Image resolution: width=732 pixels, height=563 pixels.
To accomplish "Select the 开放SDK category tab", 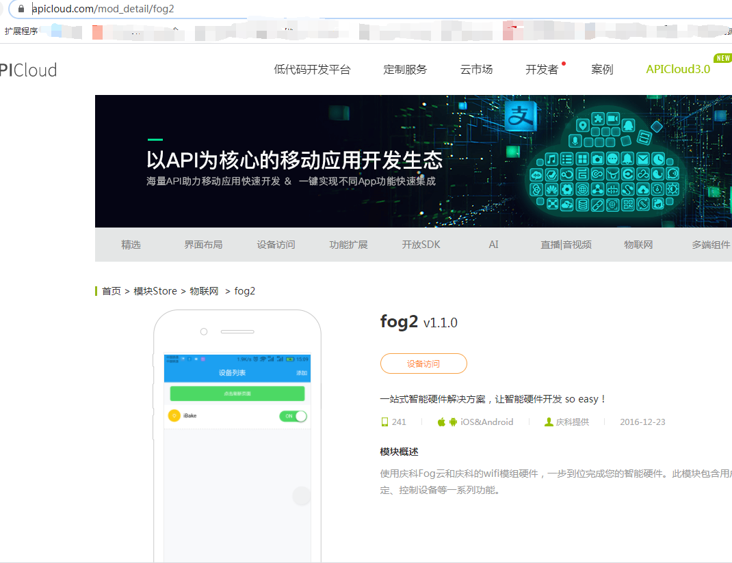I will [421, 245].
